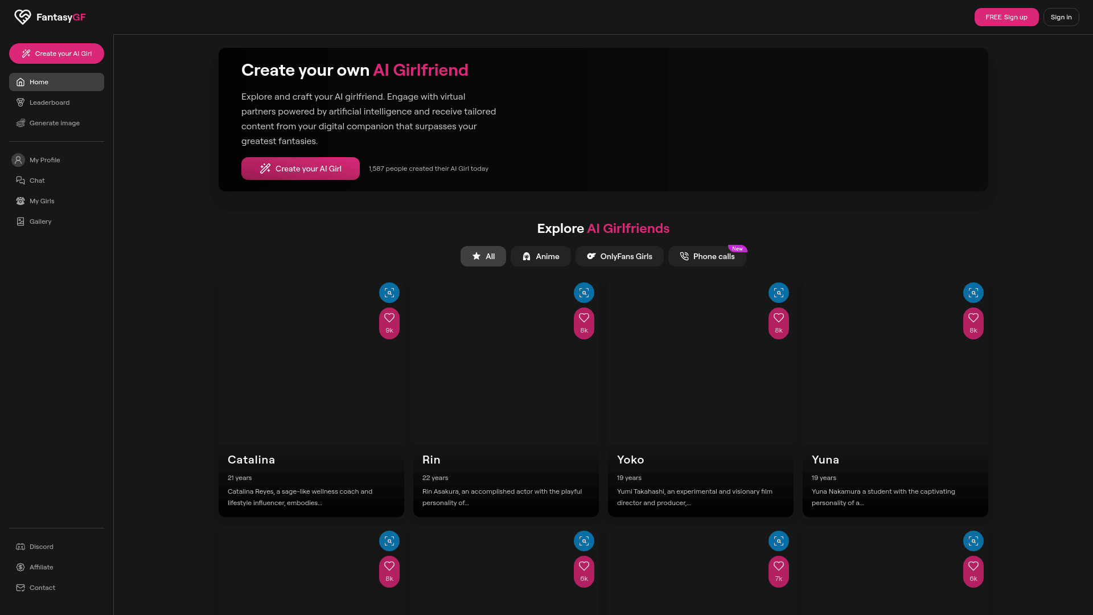Like Yoko with the heart button
This screenshot has width=1093, height=615.
pyautogui.click(x=778, y=322)
